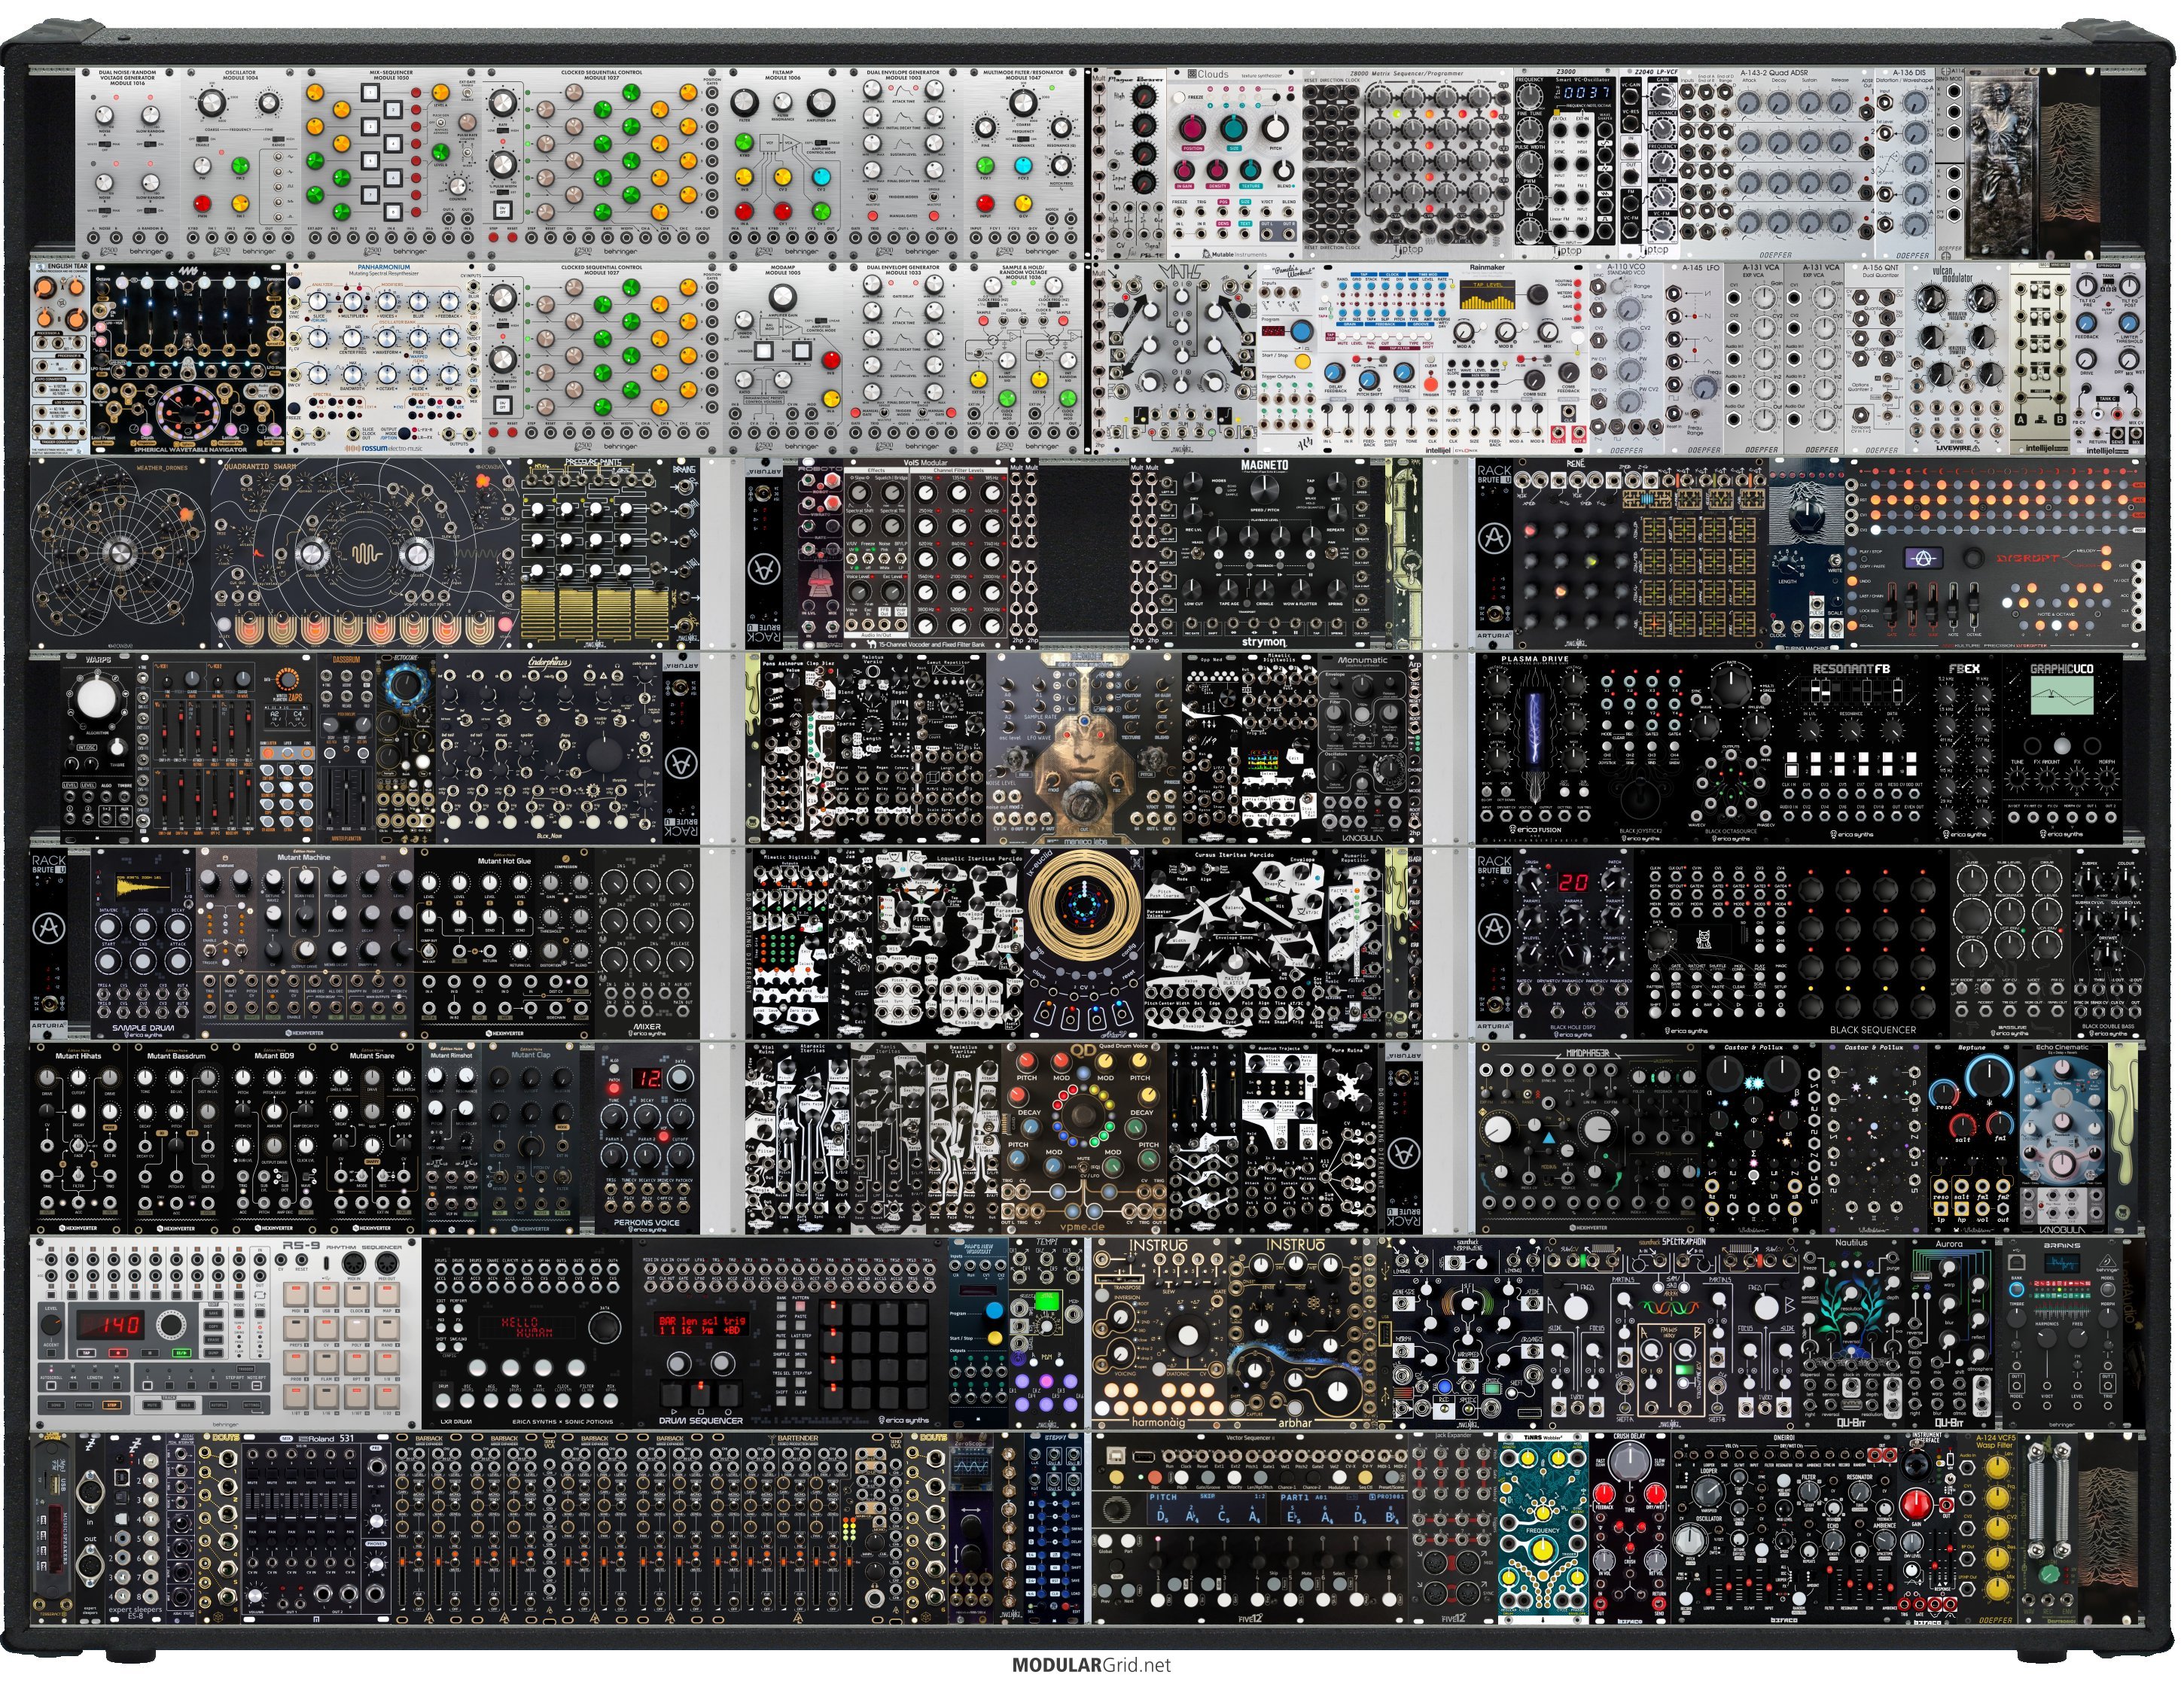Click the large TIME knob on Crush Delay

click(x=1629, y=1462)
